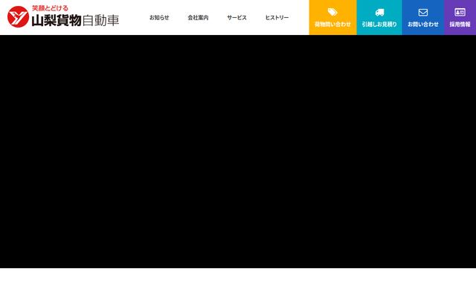The width and height of the screenshot is (476, 298).
Task: Click the tag icon for 貨物問い合わせ
Action: click(x=332, y=12)
